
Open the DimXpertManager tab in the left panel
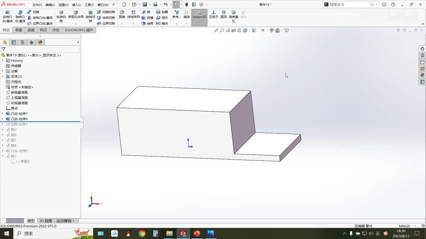(x=32, y=42)
